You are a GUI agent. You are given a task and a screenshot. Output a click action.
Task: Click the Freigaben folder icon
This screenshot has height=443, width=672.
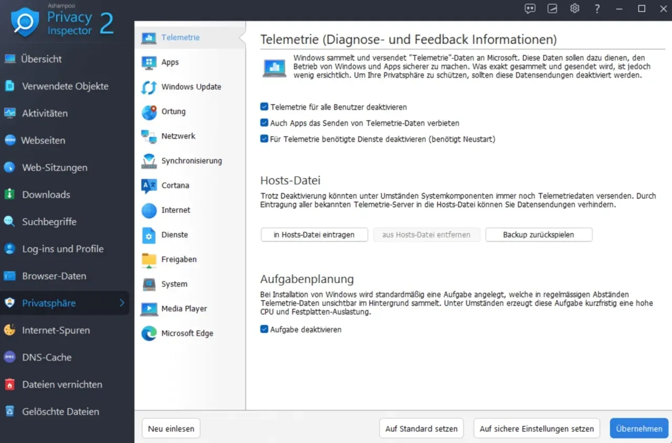click(149, 260)
